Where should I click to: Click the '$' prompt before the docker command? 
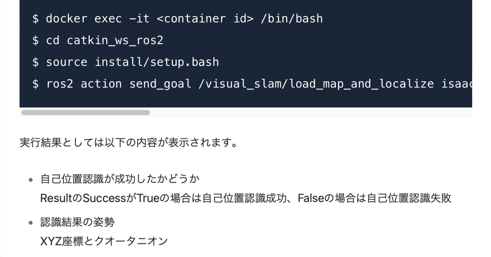[36, 18]
